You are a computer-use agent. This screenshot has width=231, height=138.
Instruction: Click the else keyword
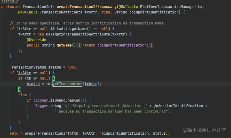coord(23,95)
